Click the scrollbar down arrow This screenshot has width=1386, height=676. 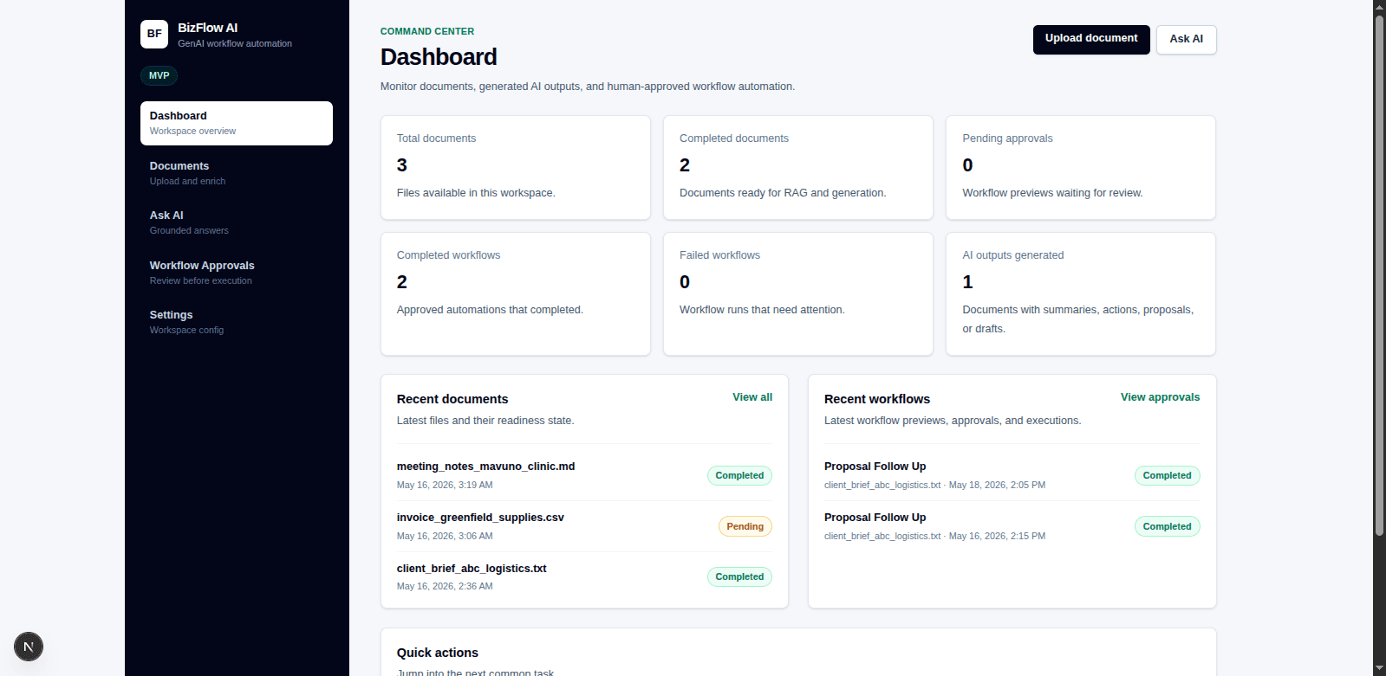click(x=1379, y=669)
